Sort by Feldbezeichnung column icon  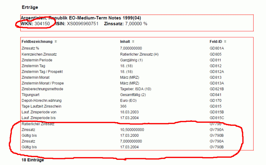pyautogui.click(x=56, y=41)
